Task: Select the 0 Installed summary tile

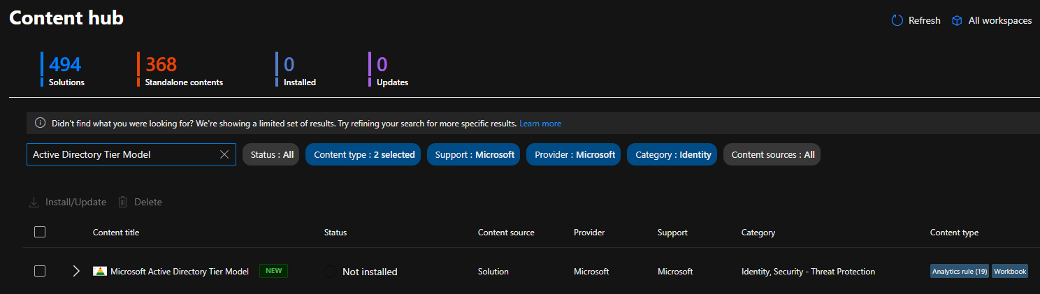Action: click(297, 70)
